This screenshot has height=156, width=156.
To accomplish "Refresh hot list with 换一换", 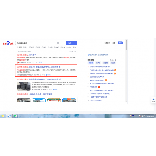I will tap(113, 60).
